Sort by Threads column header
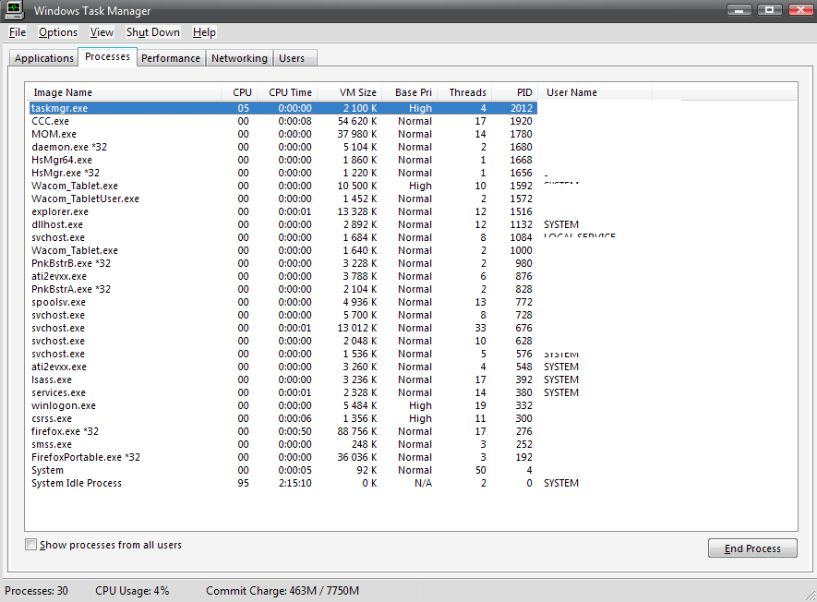The image size is (817, 602). click(463, 92)
